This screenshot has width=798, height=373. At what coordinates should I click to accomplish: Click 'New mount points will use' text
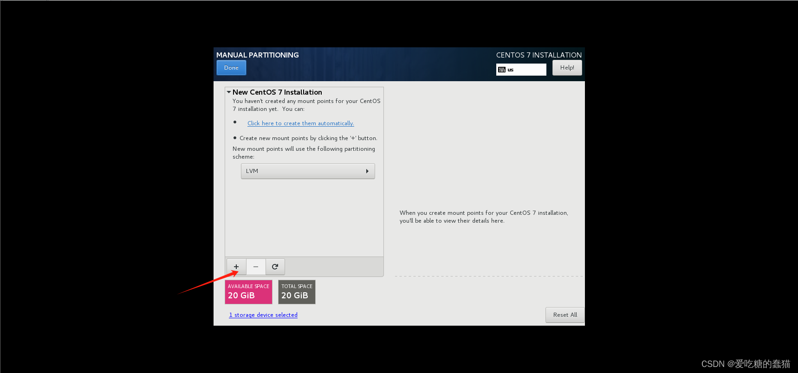tap(304, 153)
